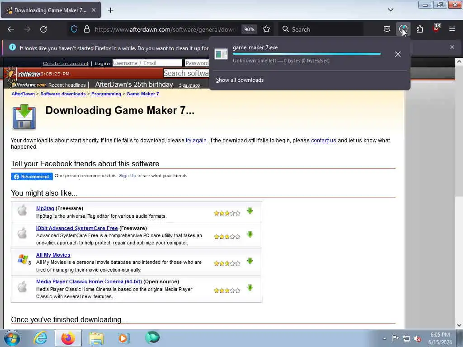Toggle the Downloads toolbar button
463x347 pixels.
coord(403,29)
